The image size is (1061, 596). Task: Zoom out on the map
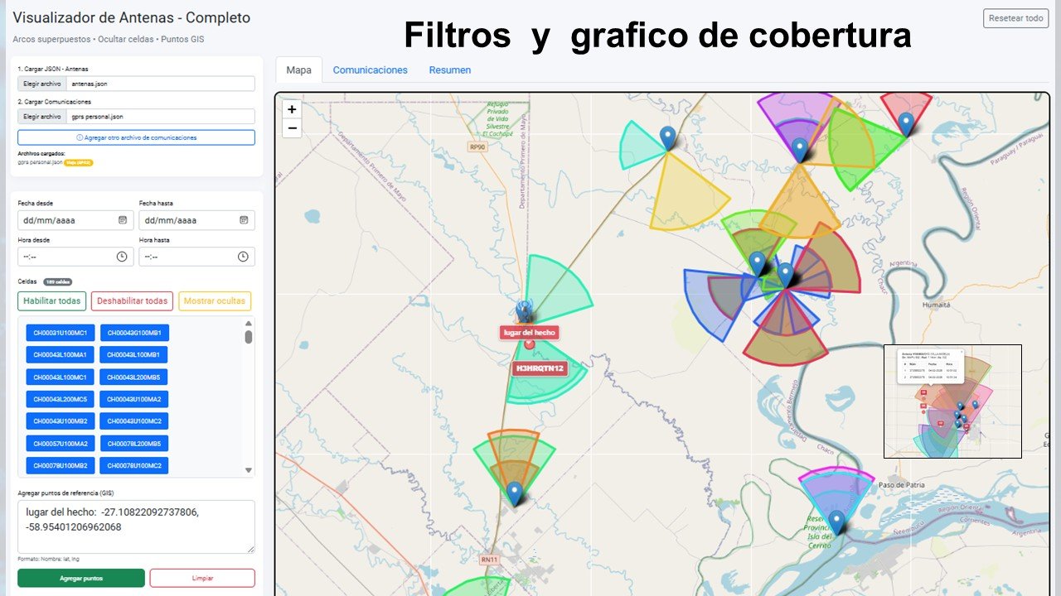[x=292, y=128]
